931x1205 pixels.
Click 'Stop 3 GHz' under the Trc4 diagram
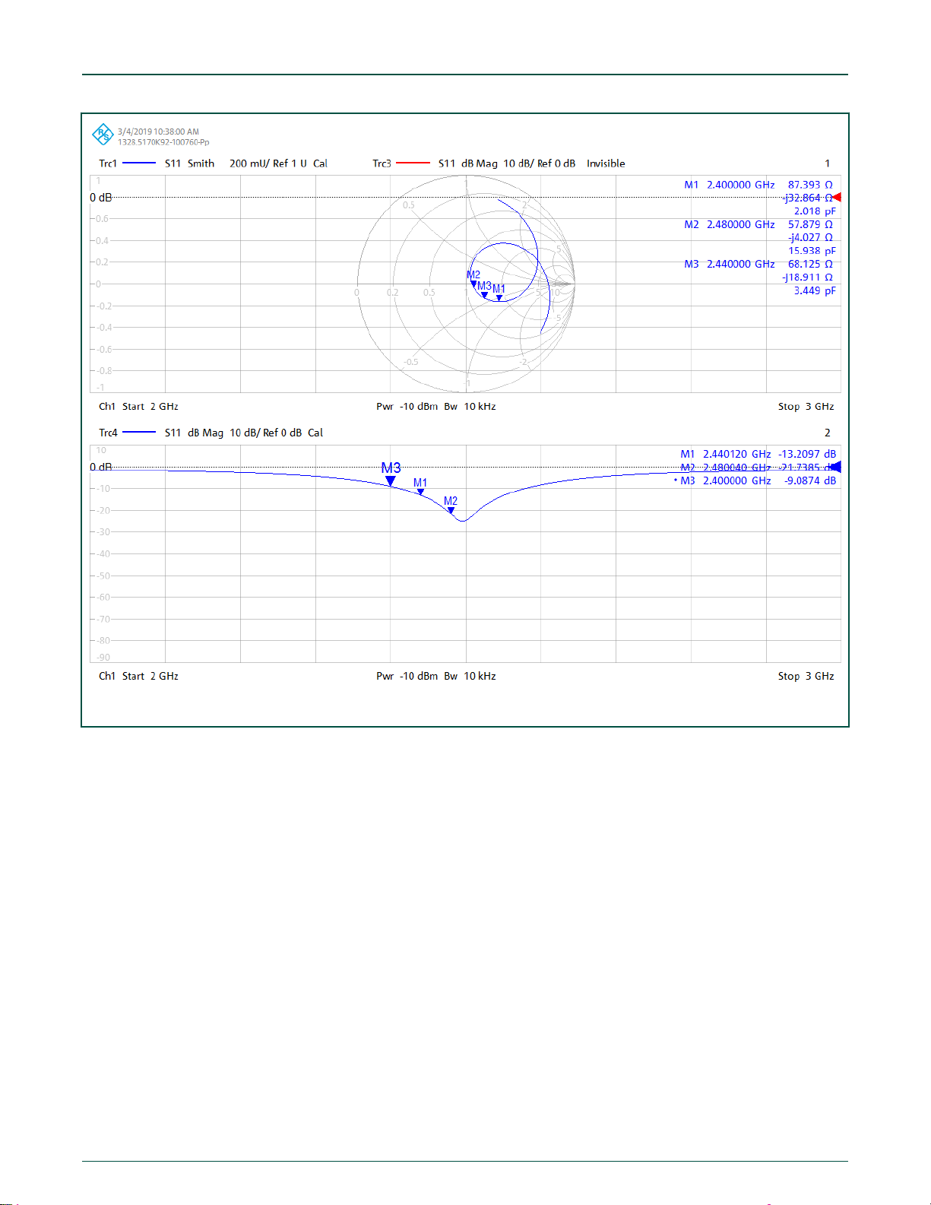tap(806, 676)
